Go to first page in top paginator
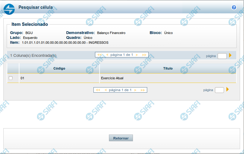Image resolution: width=244 pixels, height=154 pixels. point(99,55)
